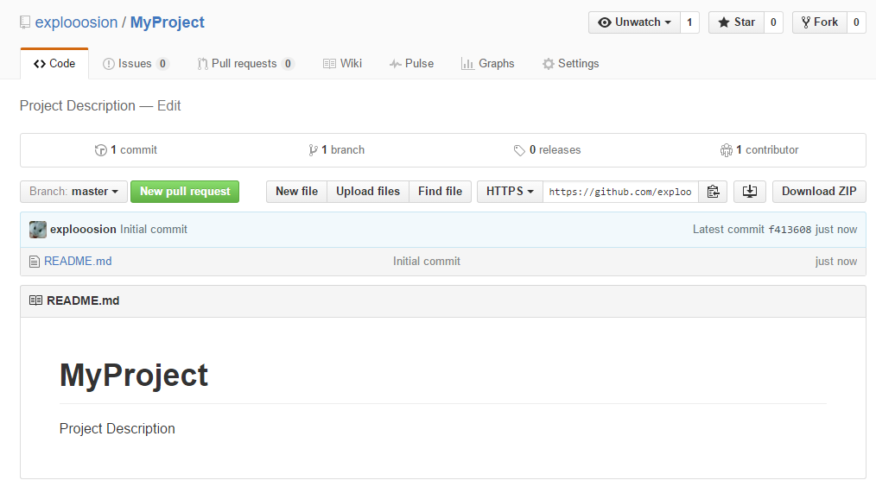The image size is (876, 493).
Task: Click the repository book icon beside explooosion
Action: [x=24, y=22]
